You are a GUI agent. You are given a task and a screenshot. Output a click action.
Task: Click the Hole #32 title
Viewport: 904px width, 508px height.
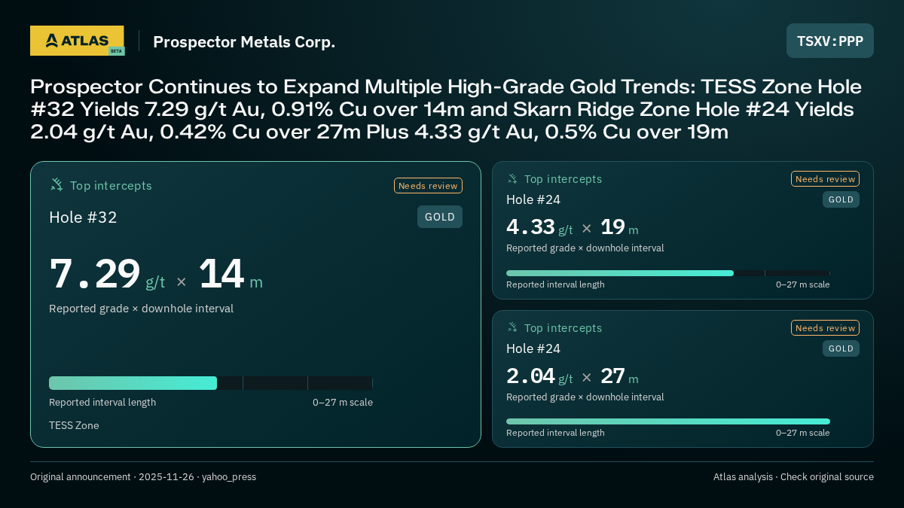click(83, 217)
